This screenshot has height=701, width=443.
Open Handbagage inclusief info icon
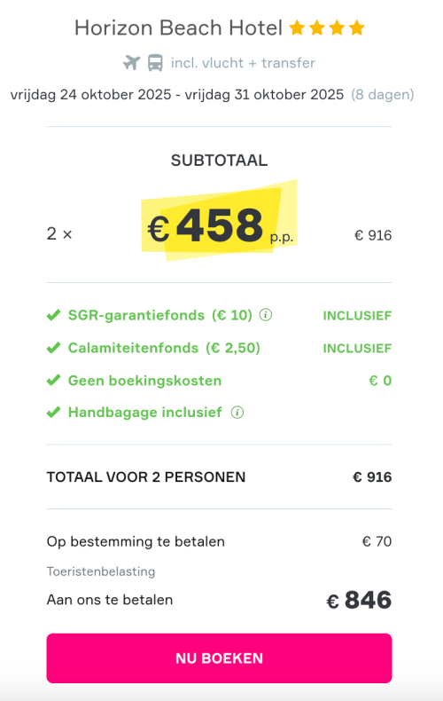[237, 413]
